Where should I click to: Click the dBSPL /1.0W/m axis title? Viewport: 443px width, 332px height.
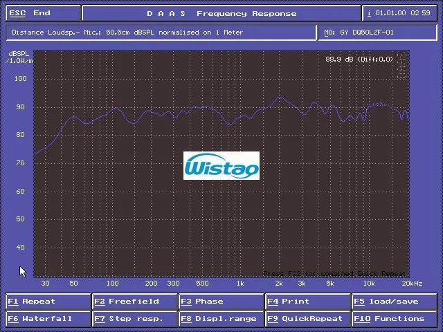click(19, 57)
